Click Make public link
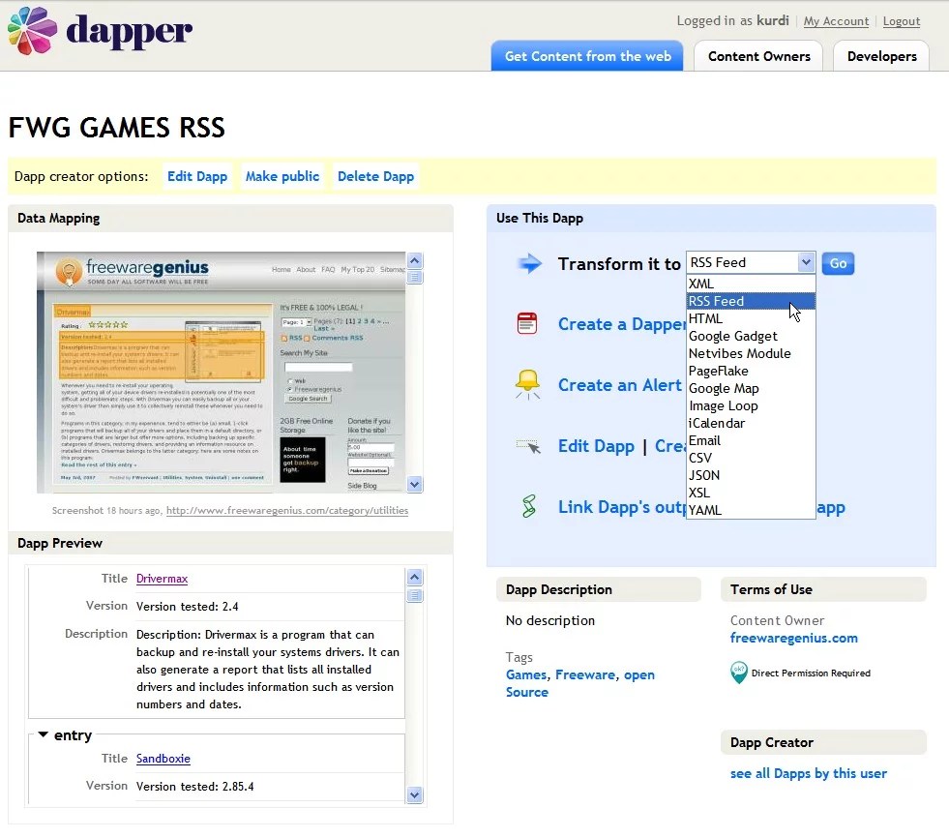The height and width of the screenshot is (838, 949). click(282, 176)
